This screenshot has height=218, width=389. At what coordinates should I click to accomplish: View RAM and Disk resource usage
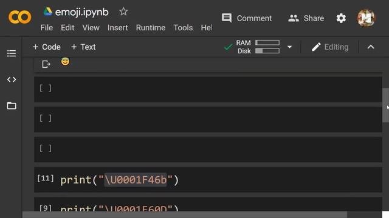(258, 47)
